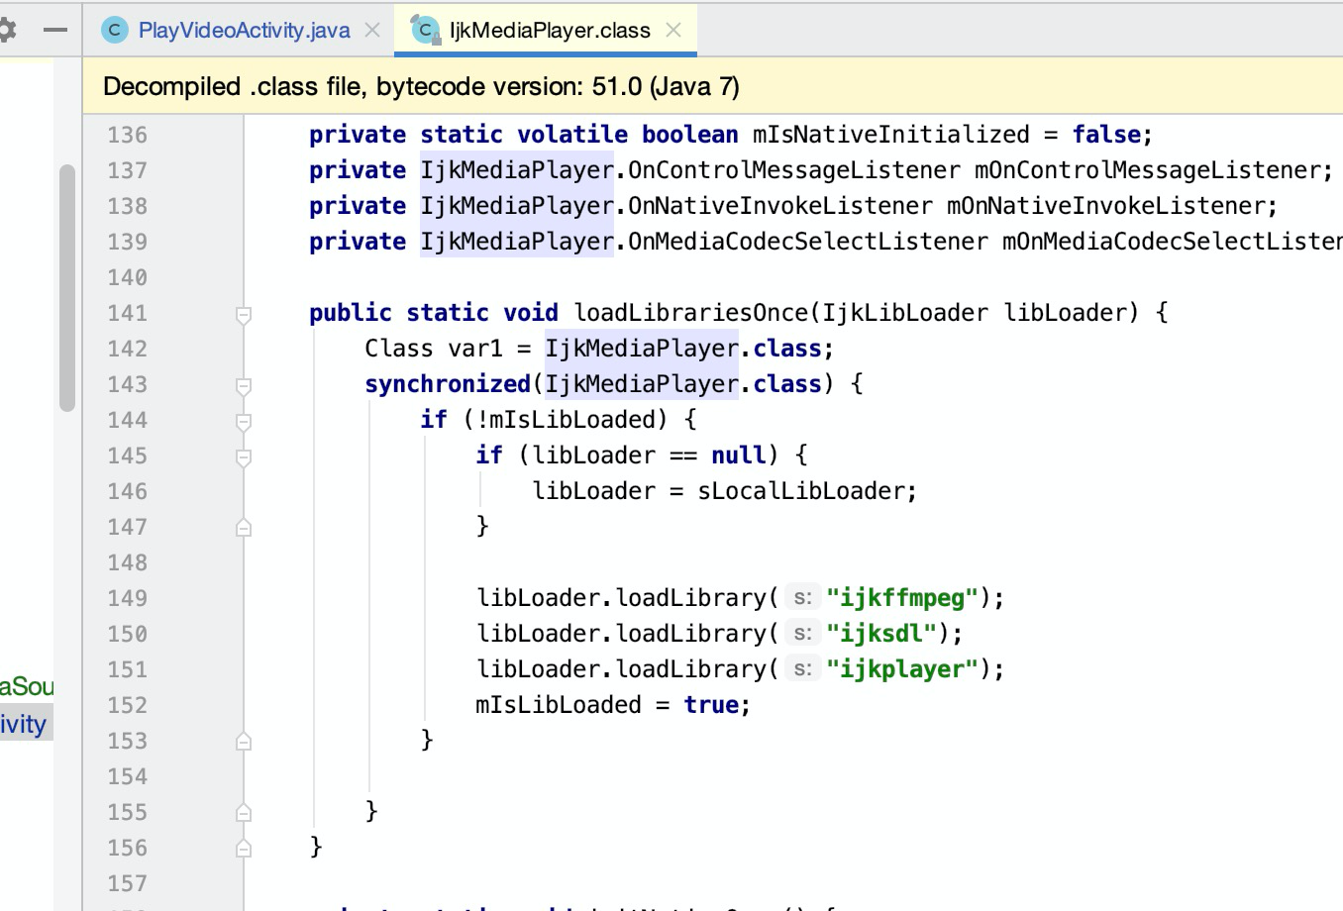The height and width of the screenshot is (911, 1343).
Task: Switch to PlayVideoActivity.java tab
Action: point(244,30)
